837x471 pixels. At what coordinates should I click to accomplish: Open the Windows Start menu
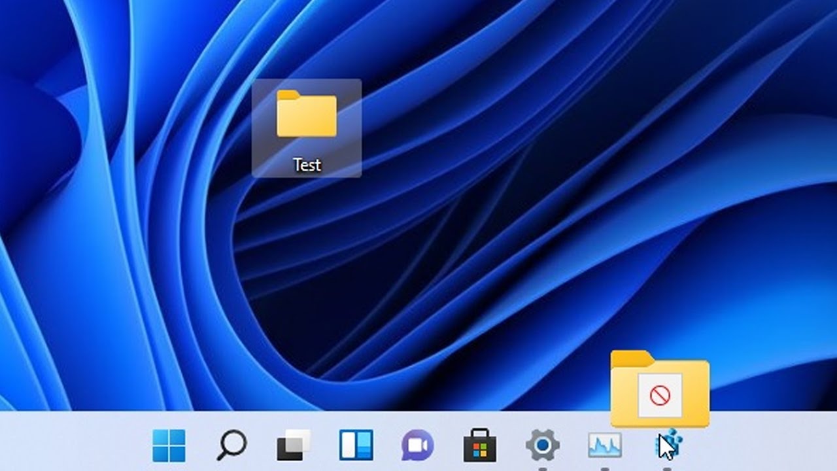pyautogui.click(x=169, y=445)
